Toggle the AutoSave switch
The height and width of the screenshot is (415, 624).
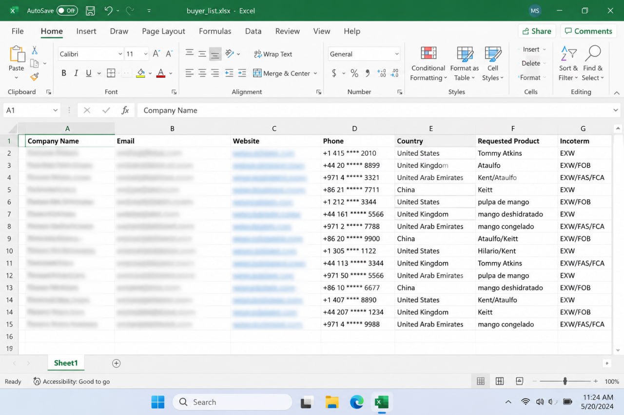coord(67,11)
